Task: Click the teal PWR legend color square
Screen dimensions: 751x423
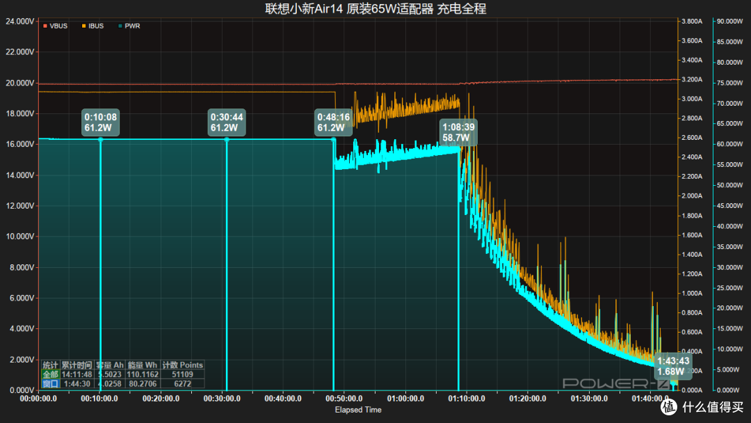Action: (120, 26)
